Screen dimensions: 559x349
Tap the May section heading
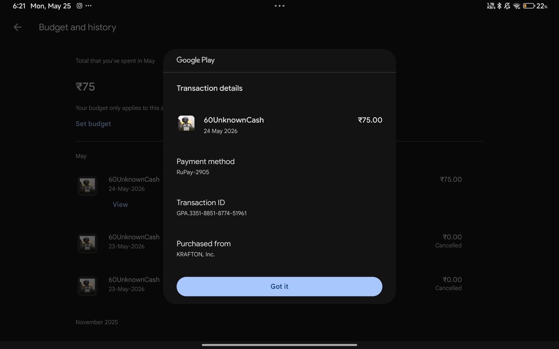point(81,156)
